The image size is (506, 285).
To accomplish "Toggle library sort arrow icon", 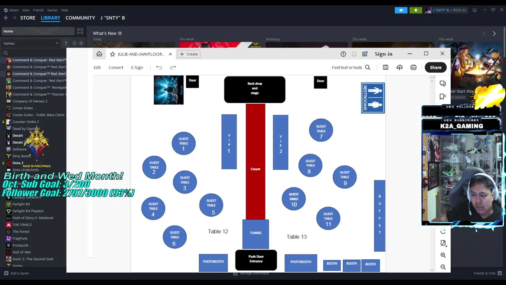I will pos(66,43).
